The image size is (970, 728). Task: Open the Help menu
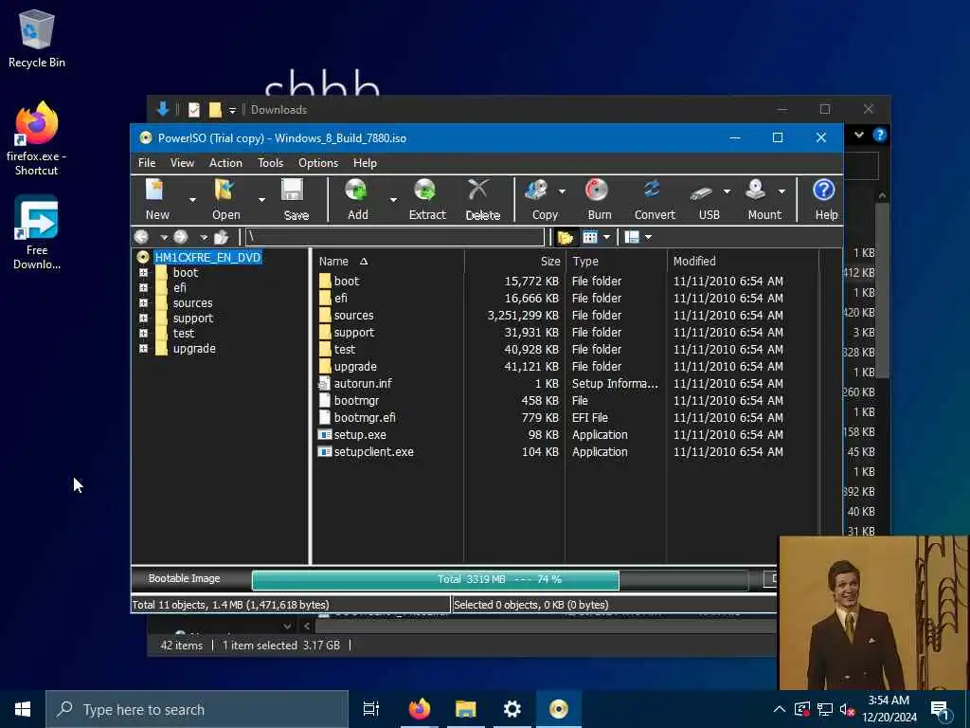pyautogui.click(x=365, y=163)
